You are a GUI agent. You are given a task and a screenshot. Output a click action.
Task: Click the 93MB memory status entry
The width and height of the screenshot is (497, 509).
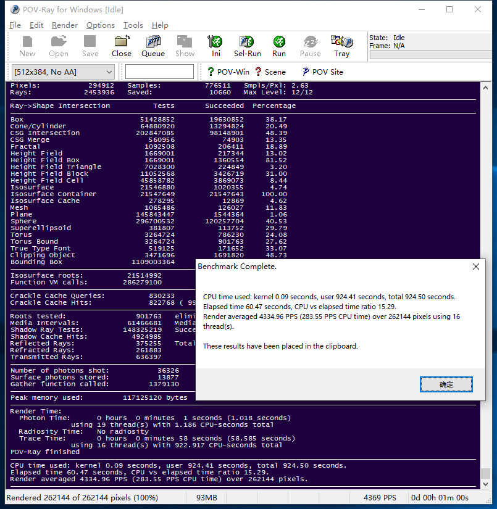point(206,498)
